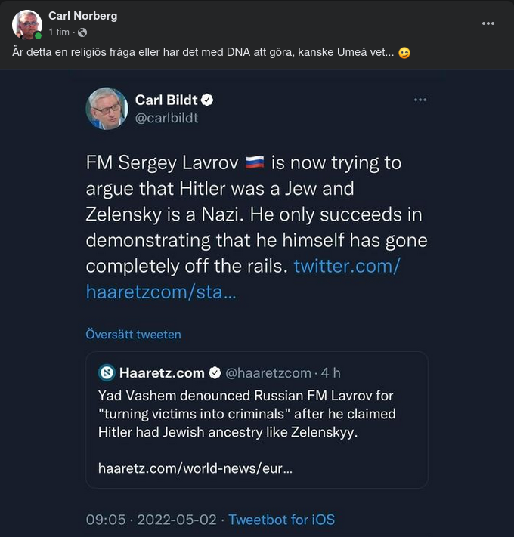This screenshot has height=537, width=514.
Task: Click the 09:05 · 2022-05-02 tweet timestamp
Action: 151,520
